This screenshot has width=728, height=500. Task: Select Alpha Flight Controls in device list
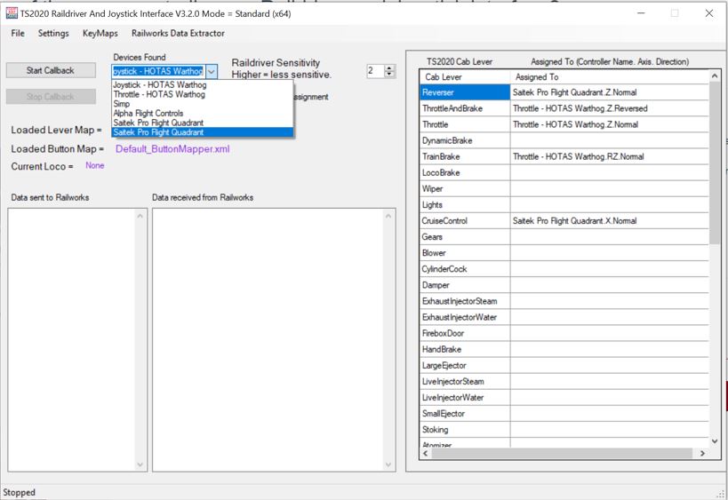point(148,114)
